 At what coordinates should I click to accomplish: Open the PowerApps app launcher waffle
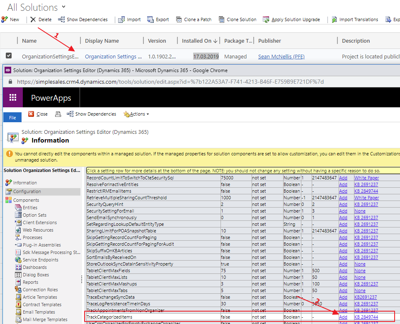click(x=13, y=98)
